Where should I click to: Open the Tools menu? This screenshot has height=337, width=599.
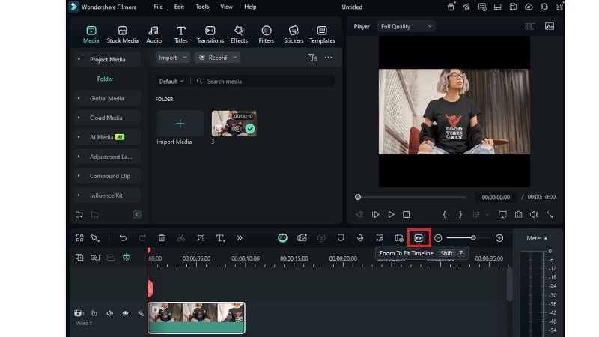202,7
